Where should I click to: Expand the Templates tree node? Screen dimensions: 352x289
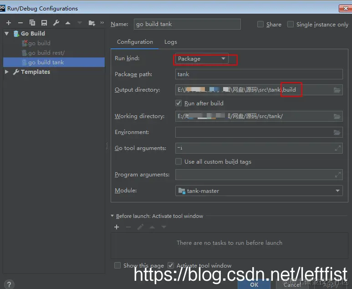pos(7,72)
